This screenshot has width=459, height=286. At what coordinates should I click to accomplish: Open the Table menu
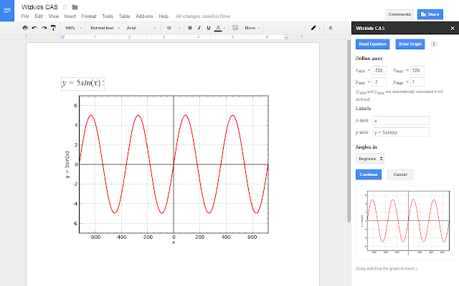(x=124, y=16)
